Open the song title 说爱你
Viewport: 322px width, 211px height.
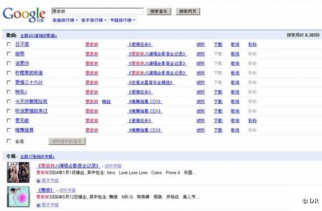22,63
